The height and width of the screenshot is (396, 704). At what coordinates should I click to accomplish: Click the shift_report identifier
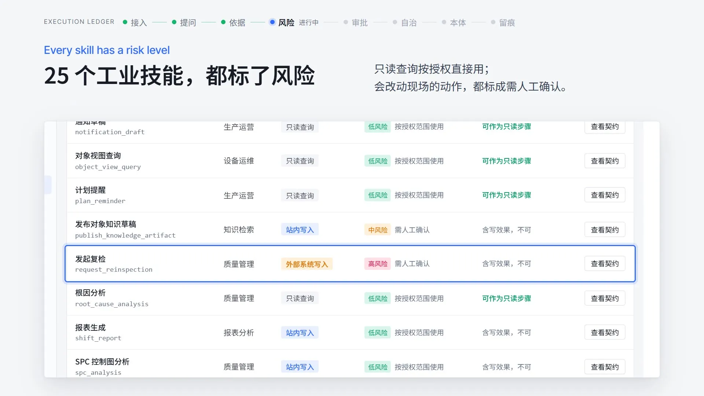98,338
